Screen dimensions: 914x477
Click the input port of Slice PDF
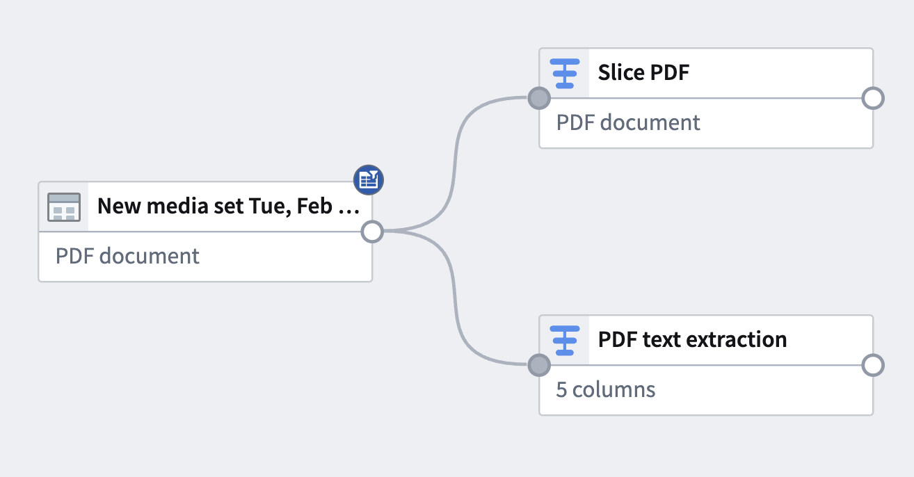point(539,99)
